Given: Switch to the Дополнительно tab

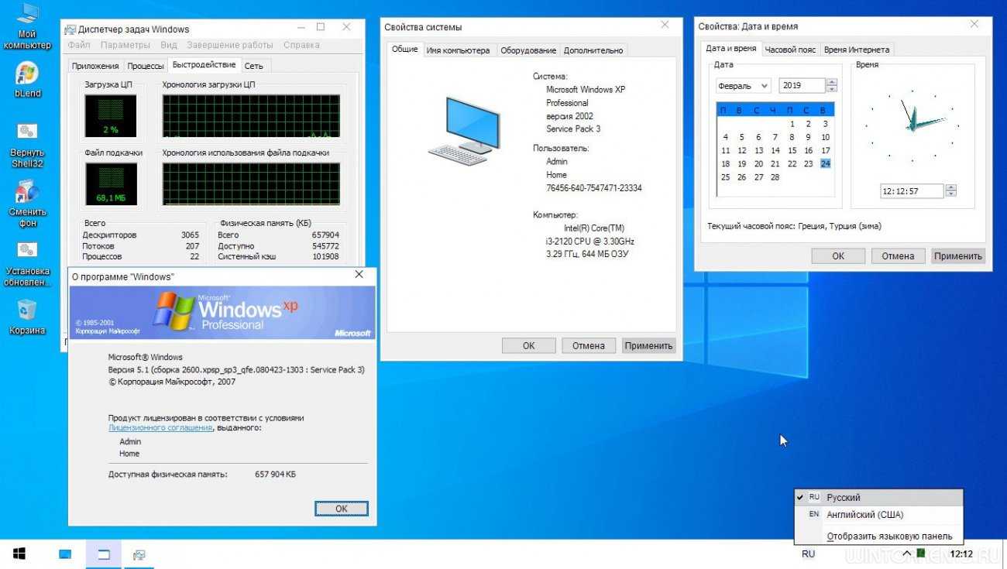Looking at the screenshot, I should tap(593, 50).
